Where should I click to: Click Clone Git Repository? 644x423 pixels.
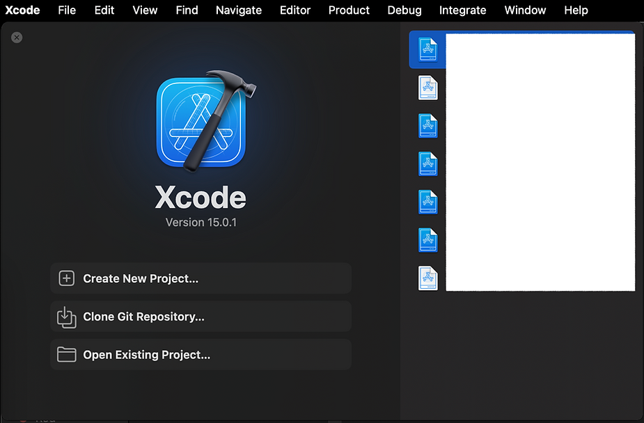click(142, 317)
